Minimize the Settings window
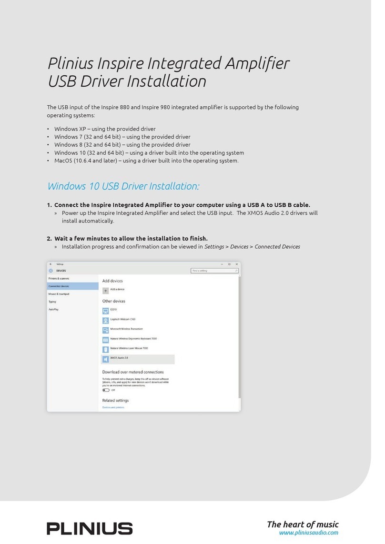Image resolution: width=385 pixels, height=544 pixels. [222, 264]
